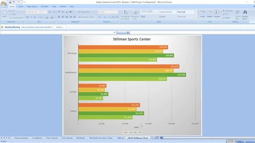Align text right
255x143 pixels.
(67, 17)
